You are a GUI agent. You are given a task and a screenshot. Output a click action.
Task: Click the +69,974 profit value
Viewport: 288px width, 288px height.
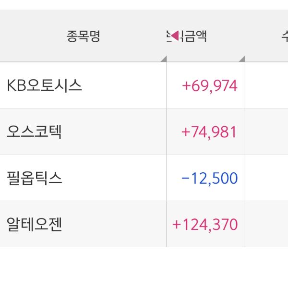tap(210, 86)
